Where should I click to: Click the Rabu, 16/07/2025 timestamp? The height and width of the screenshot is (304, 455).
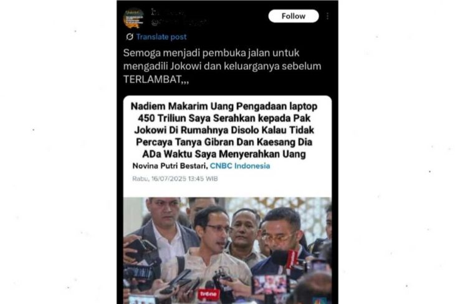pos(175,179)
